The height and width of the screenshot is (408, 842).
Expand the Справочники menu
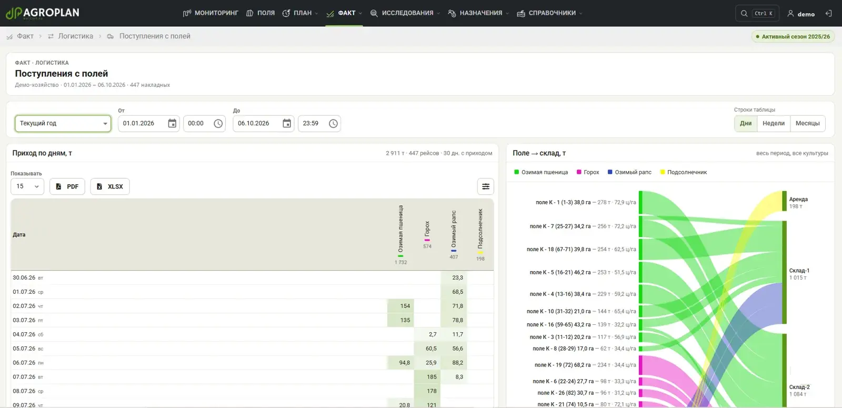click(549, 13)
